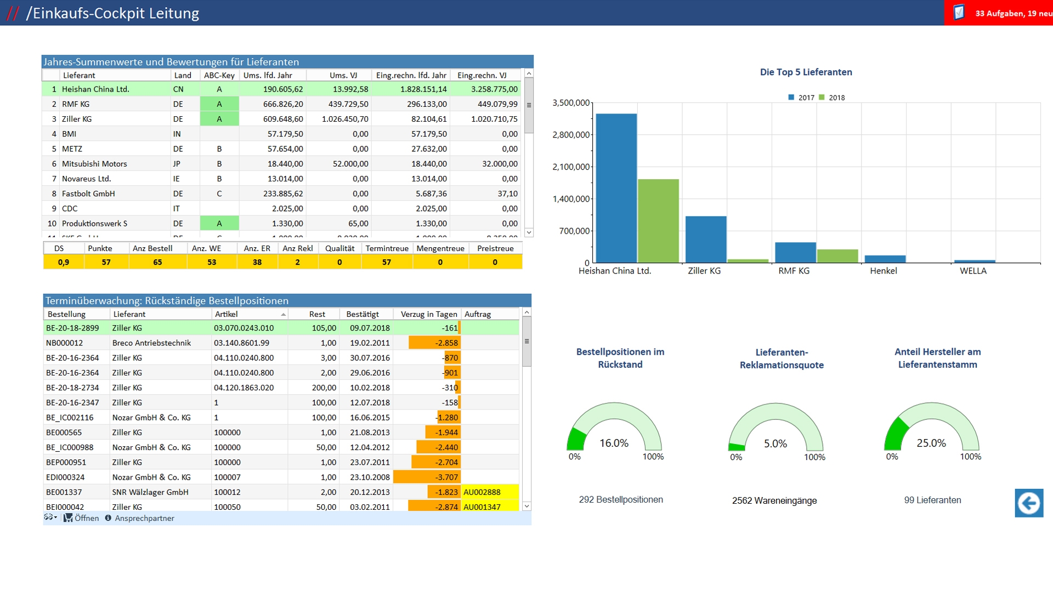Click the blue back arrow button
Image resolution: width=1053 pixels, height=592 pixels.
coord(1029,503)
